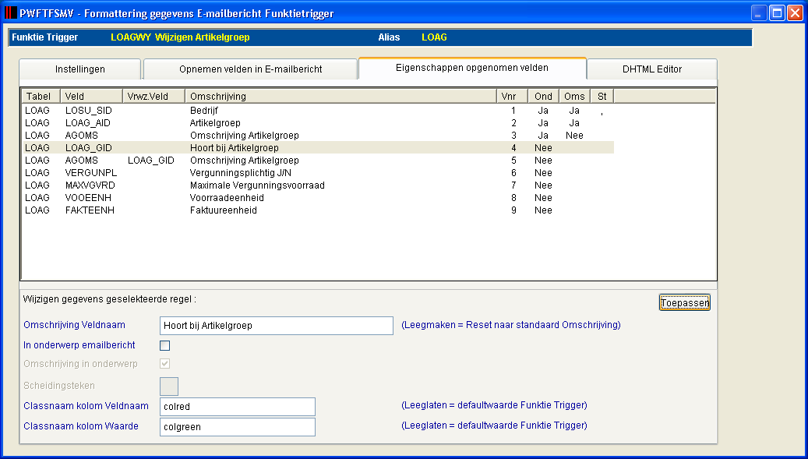Select the VOOEENH row
Image resolution: width=808 pixels, height=459 pixels.
point(318,198)
